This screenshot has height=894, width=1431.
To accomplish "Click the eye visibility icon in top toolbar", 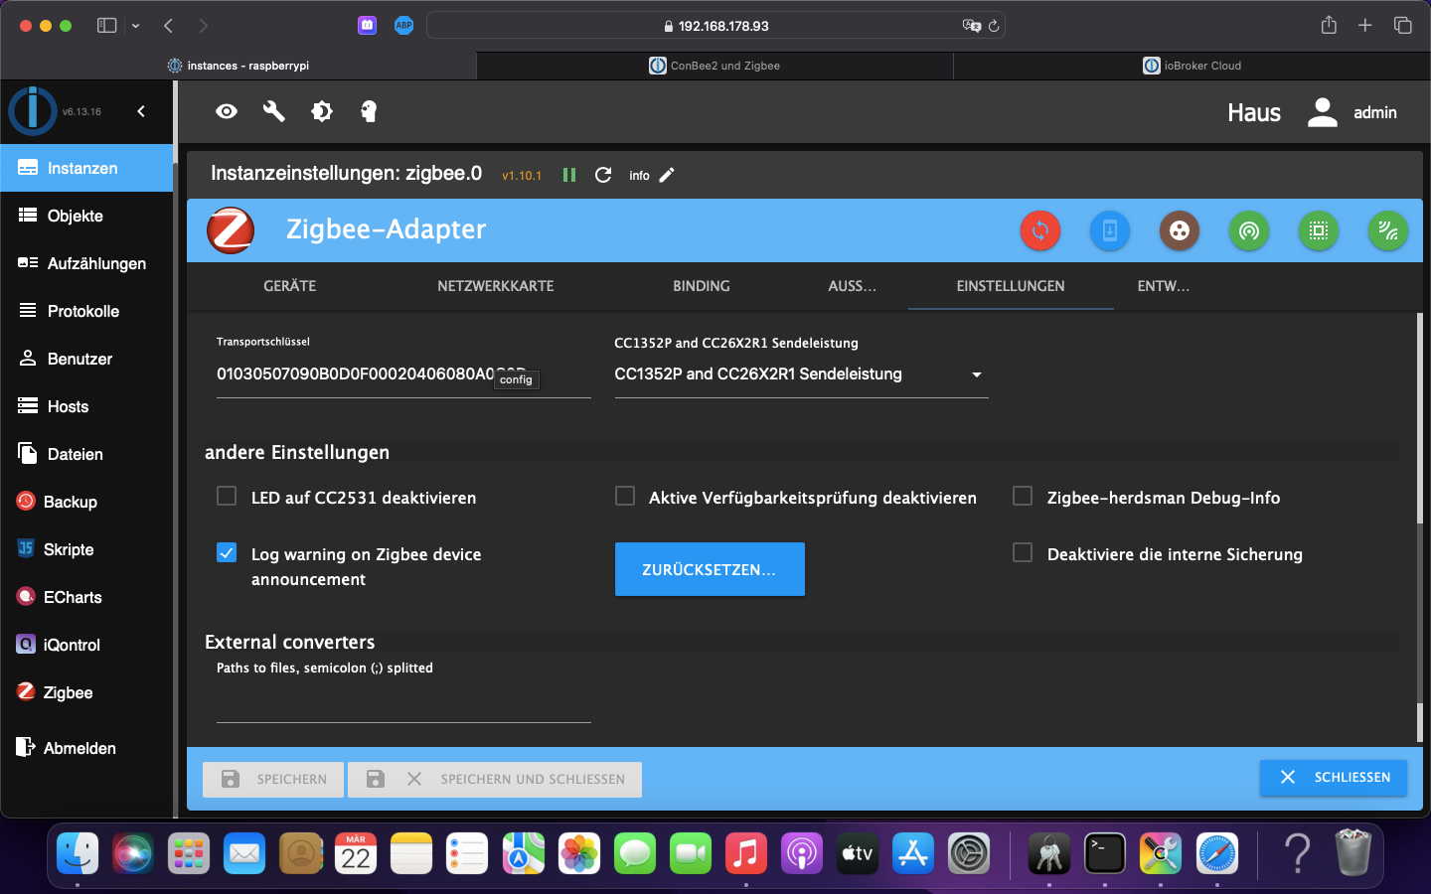I will pyautogui.click(x=227, y=111).
